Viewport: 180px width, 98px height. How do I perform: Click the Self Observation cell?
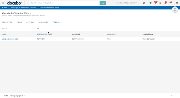point(78,39)
